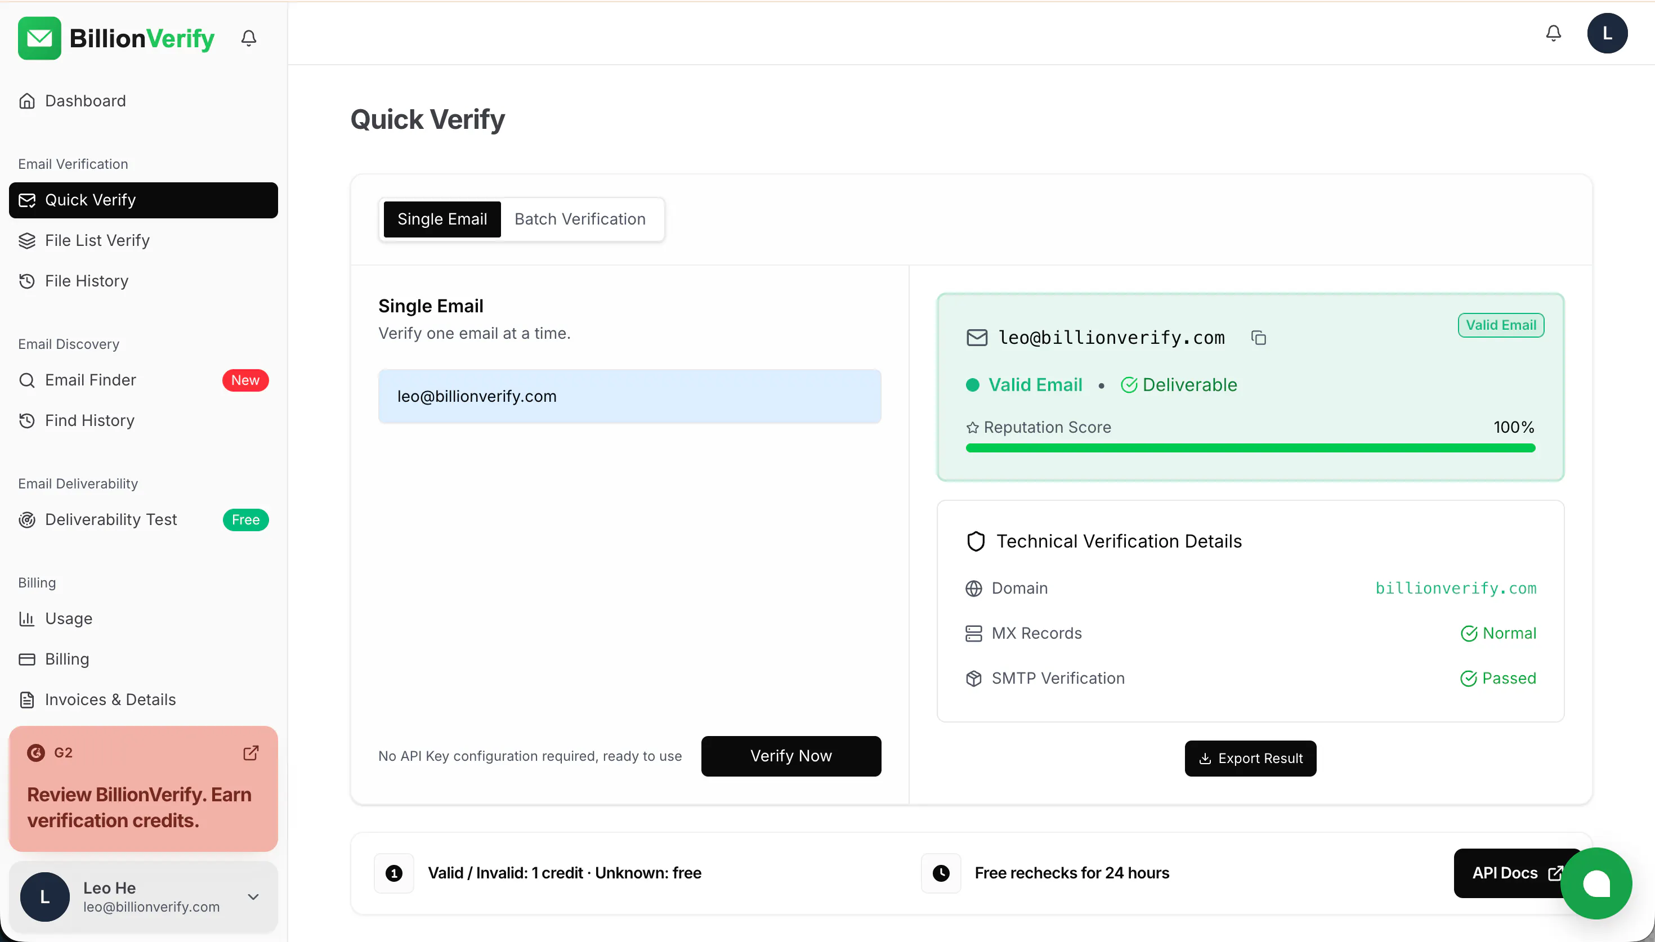Click the credit number one badge icon
The width and height of the screenshot is (1655, 942).
click(x=394, y=873)
